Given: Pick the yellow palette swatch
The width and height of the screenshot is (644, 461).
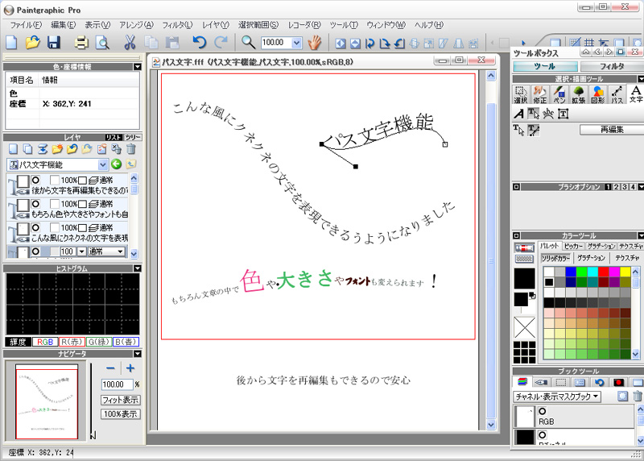Looking at the screenshot, I should point(625,272).
